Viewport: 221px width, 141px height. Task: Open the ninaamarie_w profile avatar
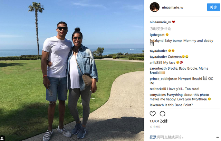pyautogui.click(x=155, y=7)
